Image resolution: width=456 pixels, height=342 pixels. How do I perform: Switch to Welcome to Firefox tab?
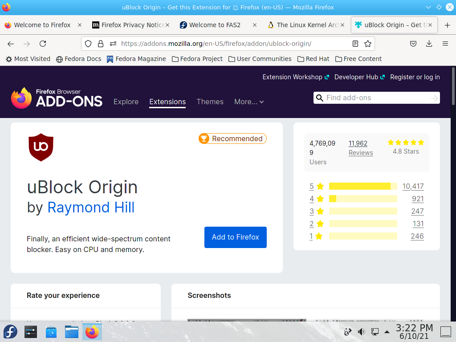42,25
